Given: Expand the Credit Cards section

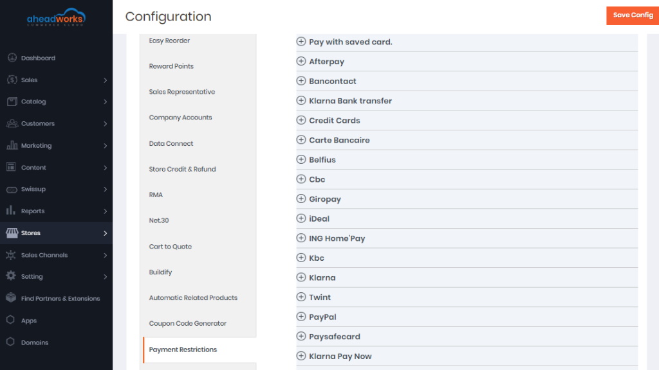Looking at the screenshot, I should [x=467, y=120].
